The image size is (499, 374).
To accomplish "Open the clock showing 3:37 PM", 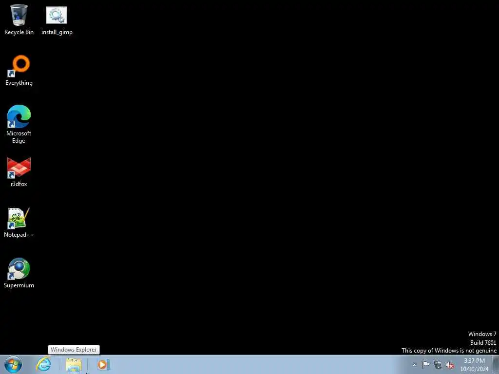I will (474, 365).
